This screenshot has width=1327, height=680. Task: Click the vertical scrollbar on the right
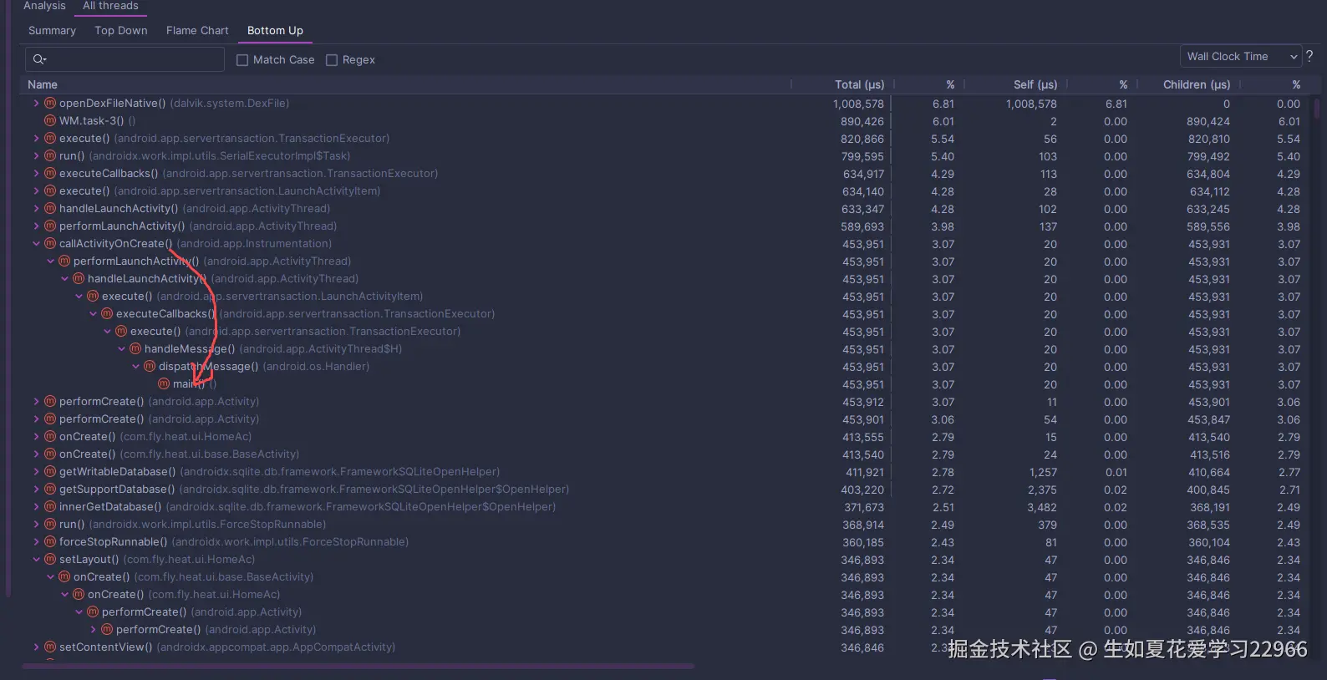pyautogui.click(x=1319, y=109)
